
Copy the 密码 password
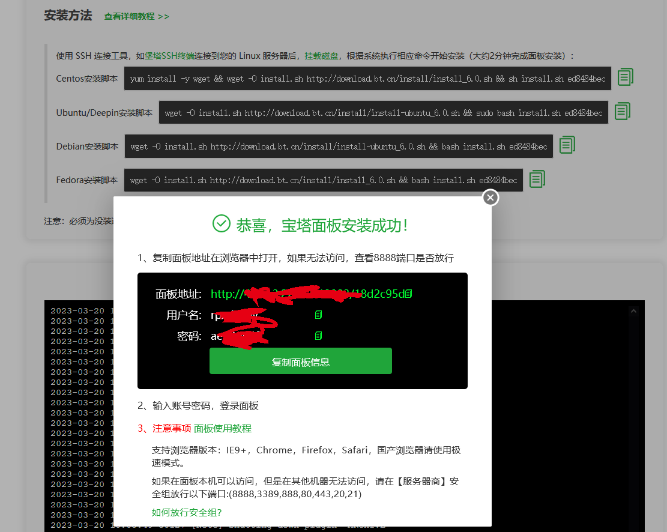click(x=318, y=335)
